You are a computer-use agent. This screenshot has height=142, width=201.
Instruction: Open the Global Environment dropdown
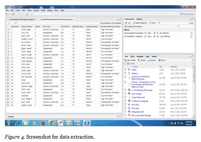click(134, 26)
